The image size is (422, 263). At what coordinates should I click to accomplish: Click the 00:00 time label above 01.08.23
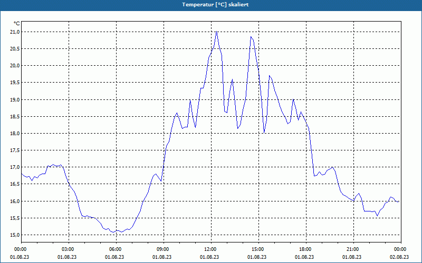(x=20, y=249)
